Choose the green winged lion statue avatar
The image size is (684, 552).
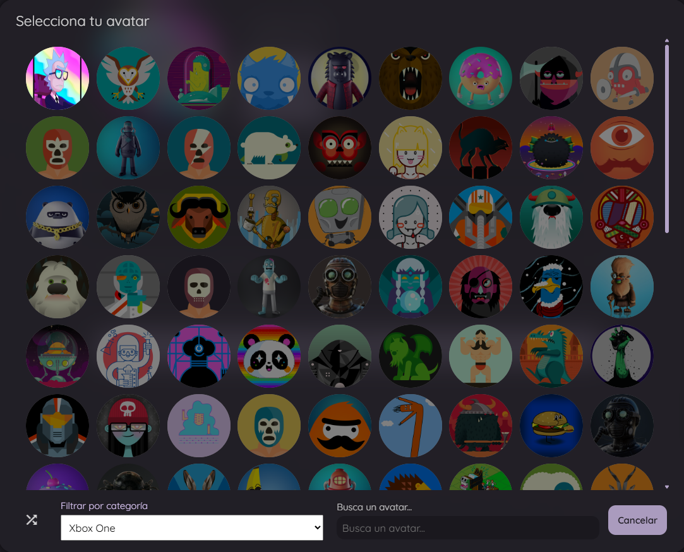click(x=411, y=356)
